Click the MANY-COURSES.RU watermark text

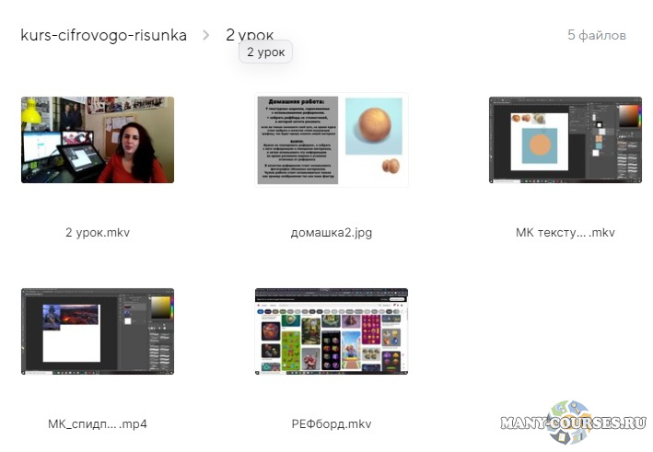[571, 424]
